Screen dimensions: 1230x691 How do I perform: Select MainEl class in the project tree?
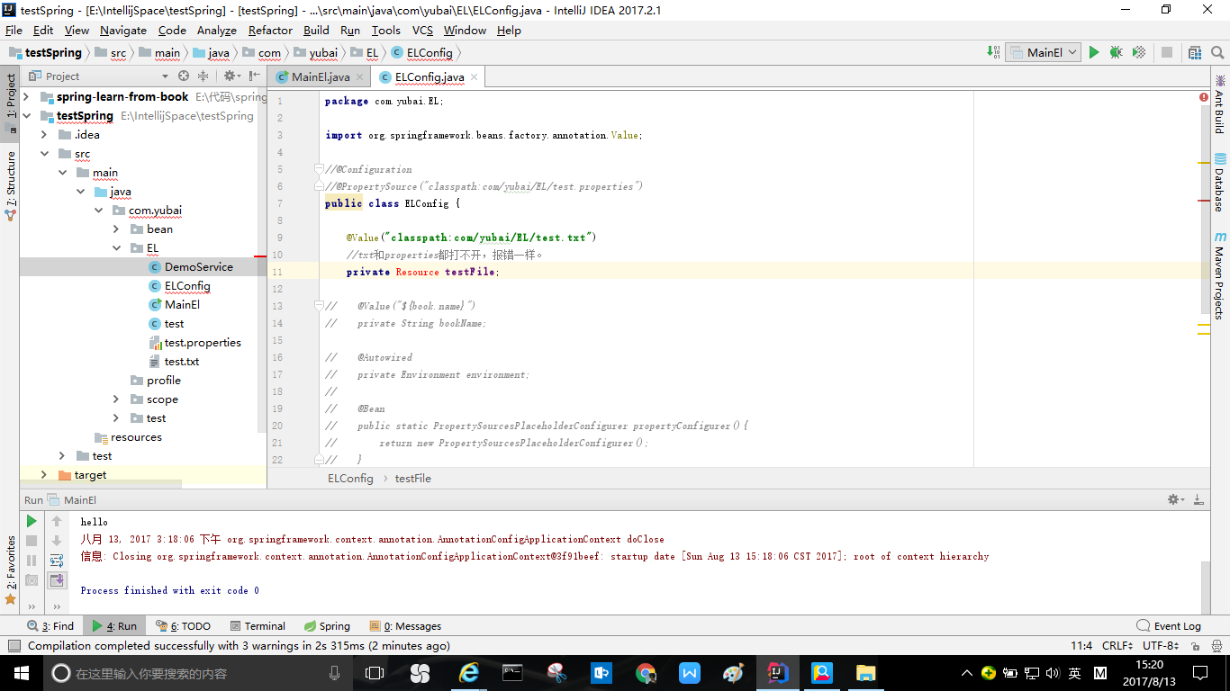[x=182, y=304]
